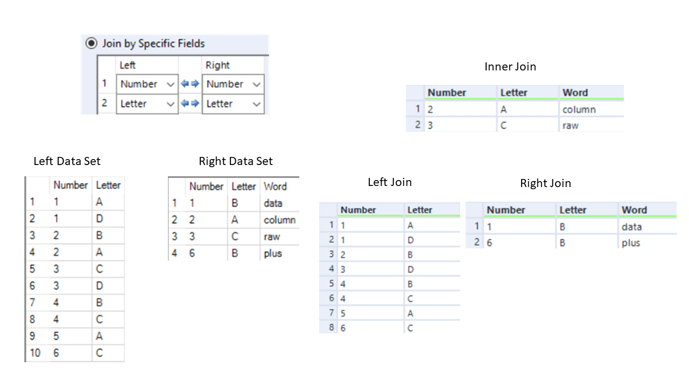This screenshot has width=689, height=387.
Task: Select the cell containing 'column' in Right Data Set
Action: [x=280, y=220]
